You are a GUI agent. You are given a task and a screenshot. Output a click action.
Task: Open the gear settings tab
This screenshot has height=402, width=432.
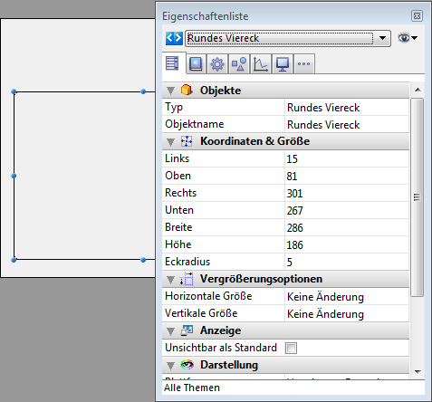(x=217, y=64)
